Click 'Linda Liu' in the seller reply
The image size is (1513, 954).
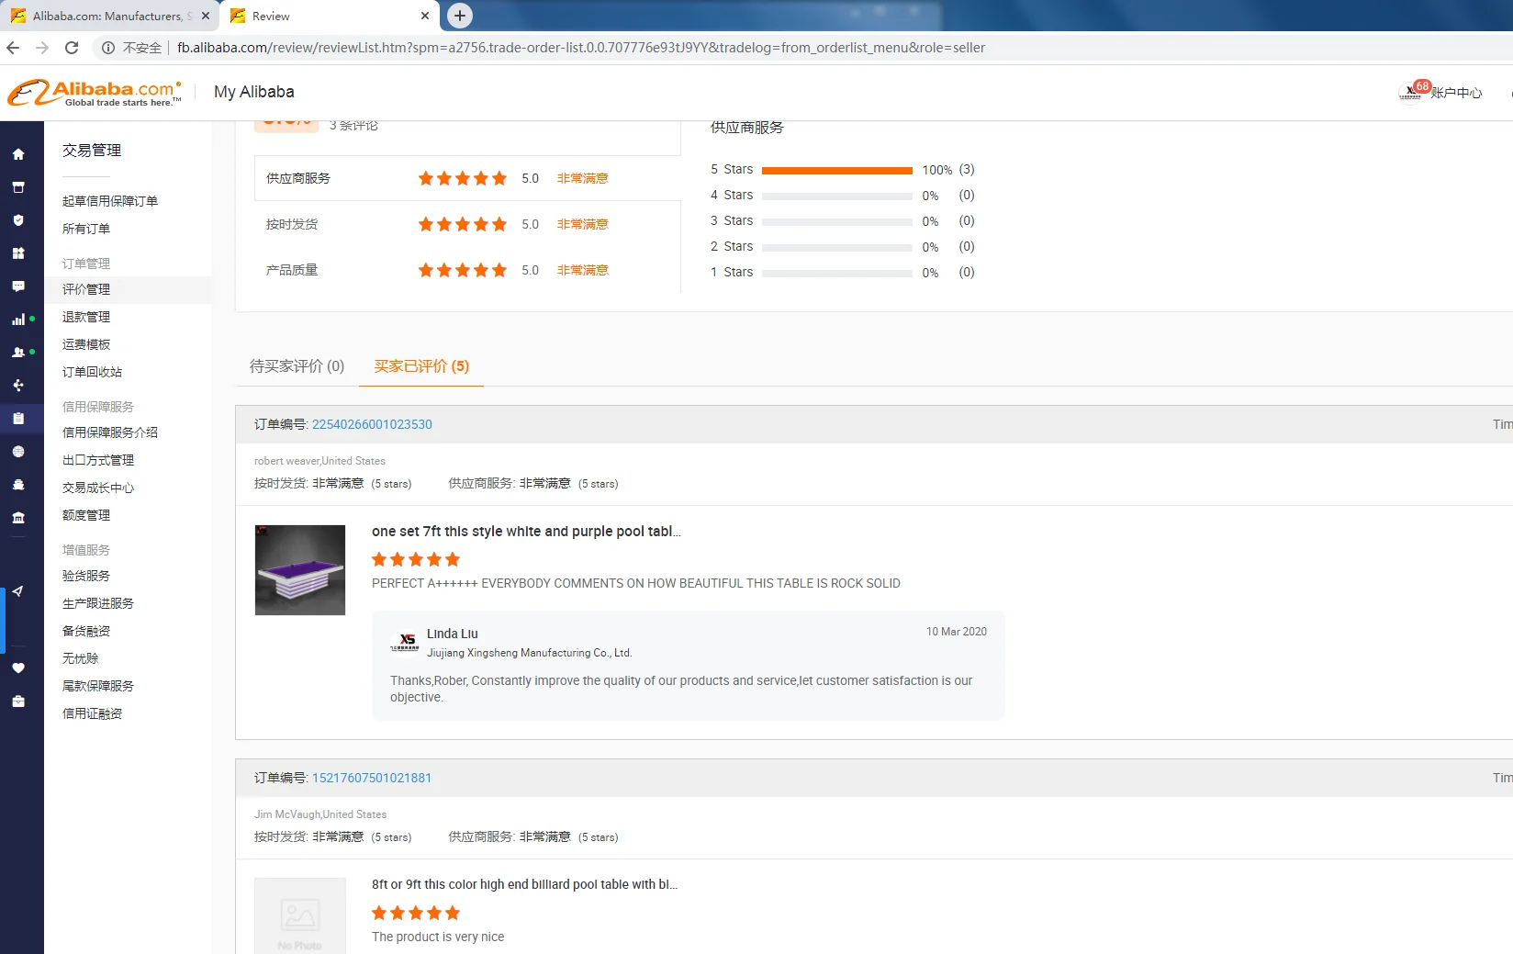tap(453, 634)
